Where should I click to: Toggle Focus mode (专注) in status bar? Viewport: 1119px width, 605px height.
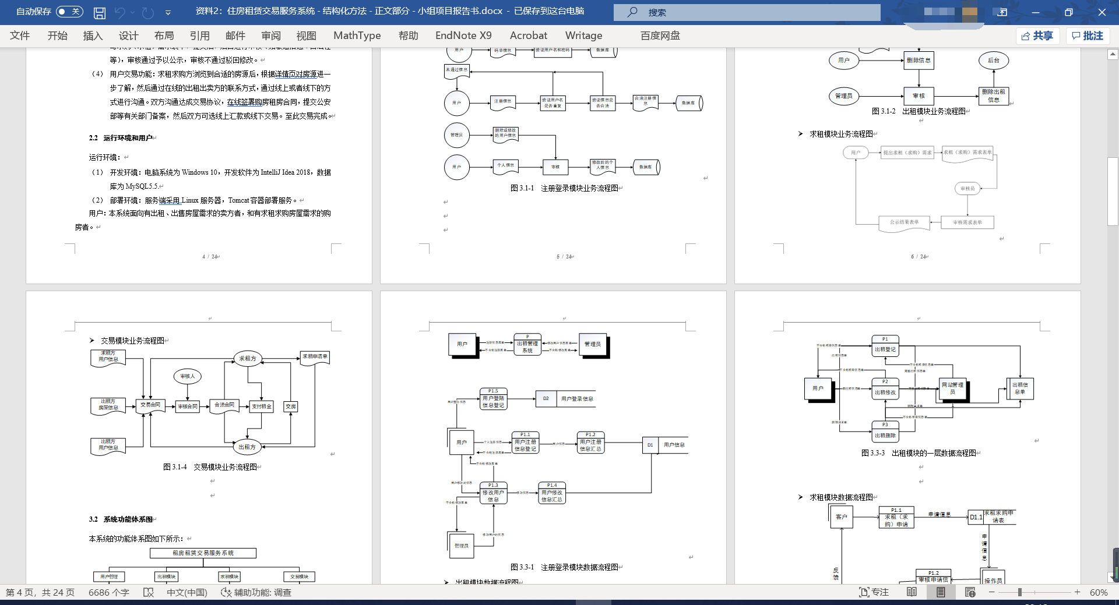[874, 592]
